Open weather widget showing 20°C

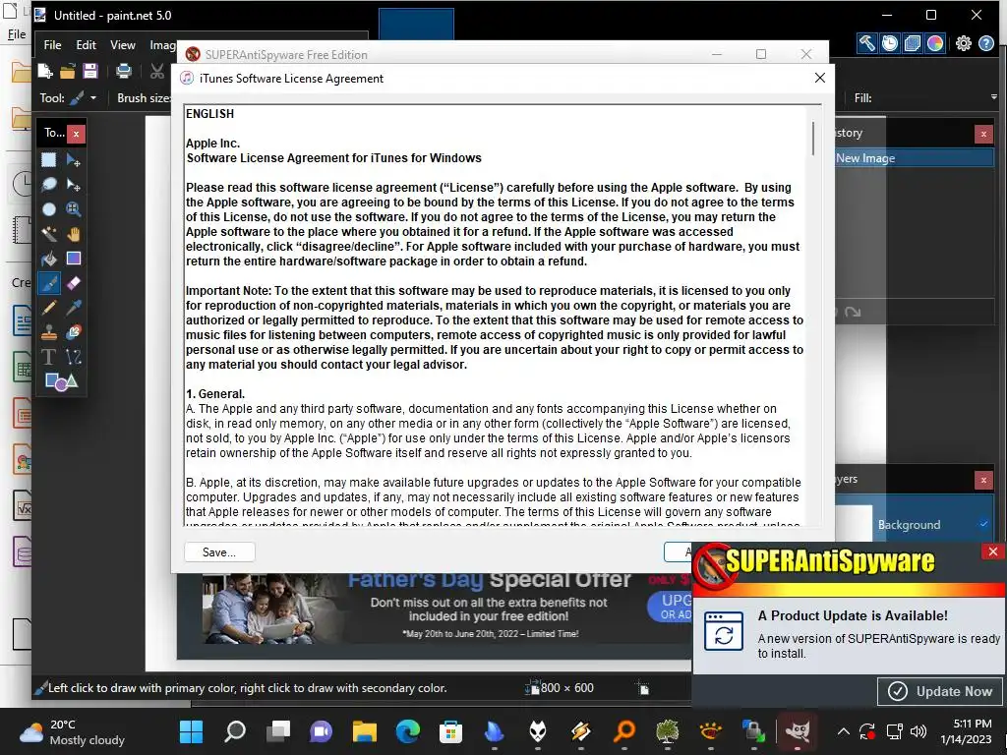click(x=72, y=731)
